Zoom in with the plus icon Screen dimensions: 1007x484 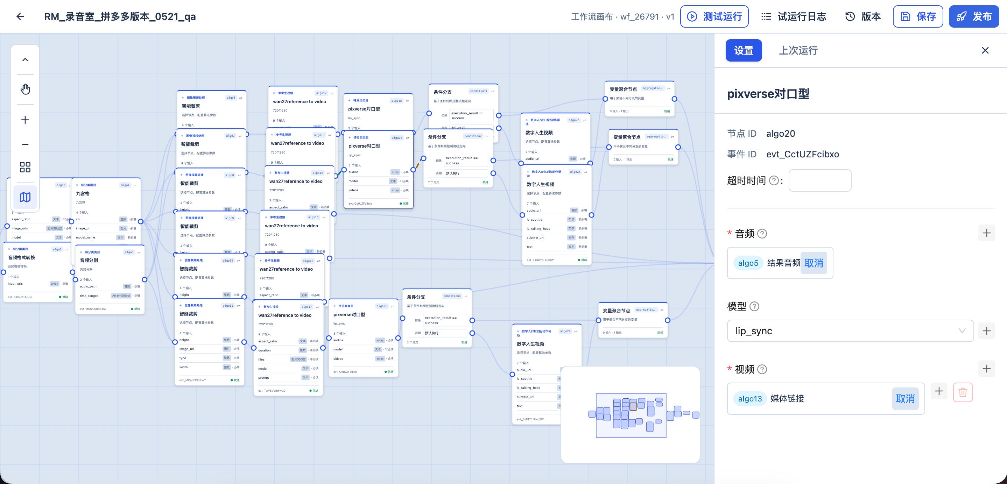point(25,120)
